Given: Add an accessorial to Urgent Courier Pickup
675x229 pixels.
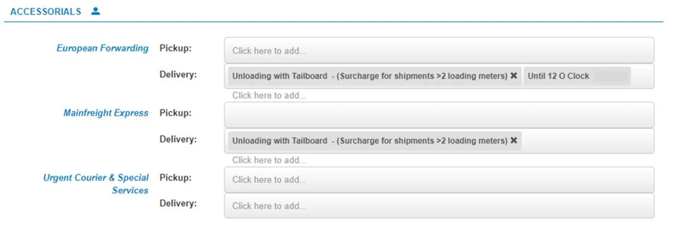Looking at the screenshot, I should [439, 179].
